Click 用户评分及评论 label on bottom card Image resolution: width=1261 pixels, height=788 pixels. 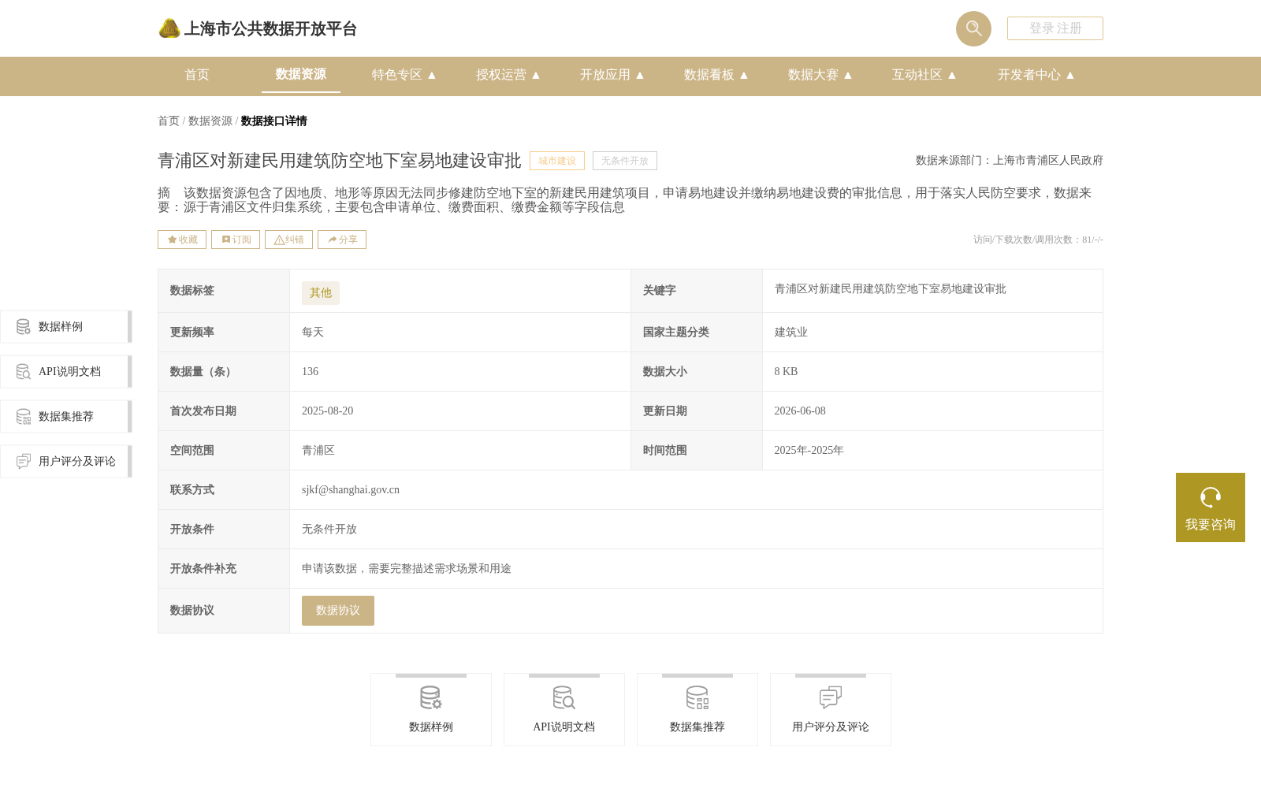pos(831,727)
